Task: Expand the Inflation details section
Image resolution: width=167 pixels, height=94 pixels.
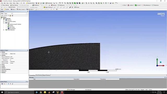Action: pyautogui.click(x=1, y=68)
